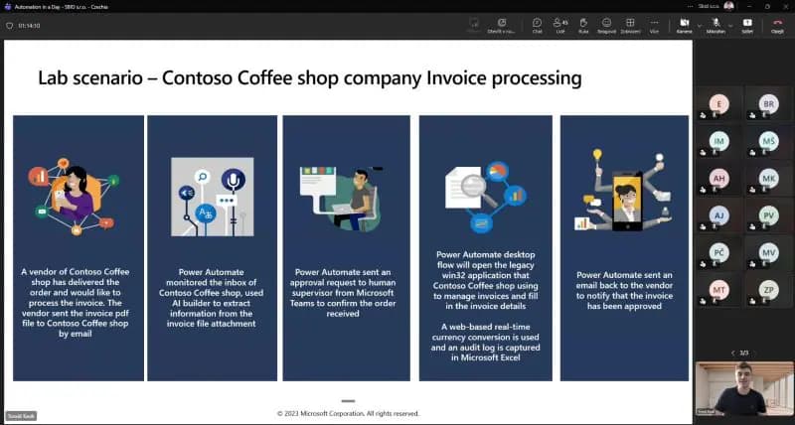Image resolution: width=795 pixels, height=425 pixels.
Task: Click the text 'Power Automate sent an approval request'
Action: click(342, 292)
